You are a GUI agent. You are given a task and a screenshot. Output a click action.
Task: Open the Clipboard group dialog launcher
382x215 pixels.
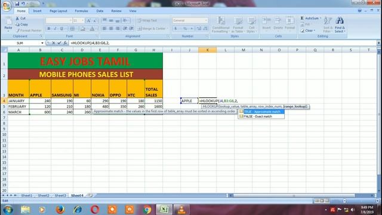click(41, 36)
